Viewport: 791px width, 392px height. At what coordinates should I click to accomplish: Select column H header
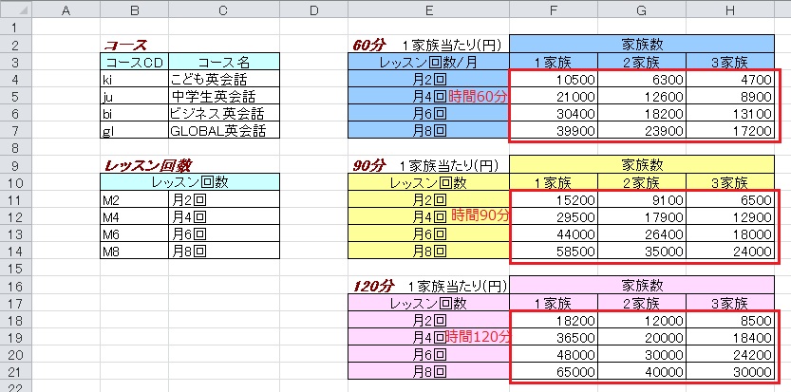pos(730,9)
